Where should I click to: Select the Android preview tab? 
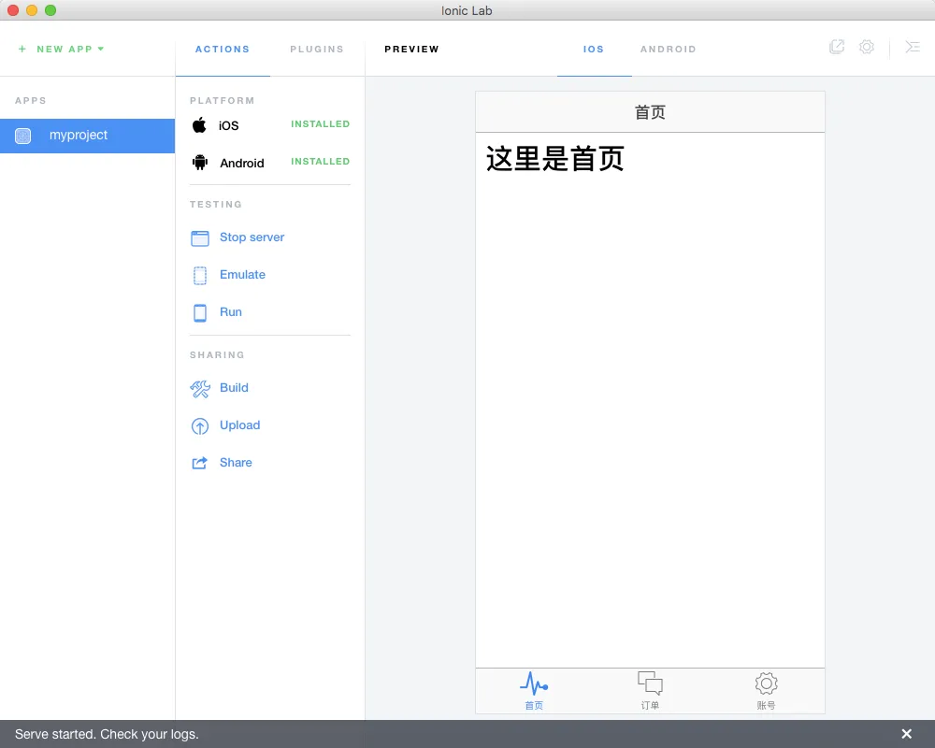[668, 49]
